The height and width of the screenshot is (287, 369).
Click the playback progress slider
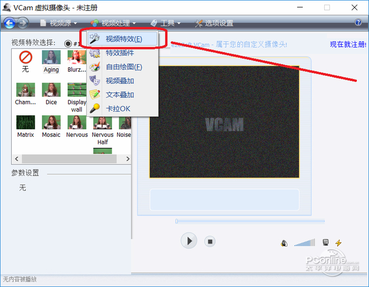[250, 221]
